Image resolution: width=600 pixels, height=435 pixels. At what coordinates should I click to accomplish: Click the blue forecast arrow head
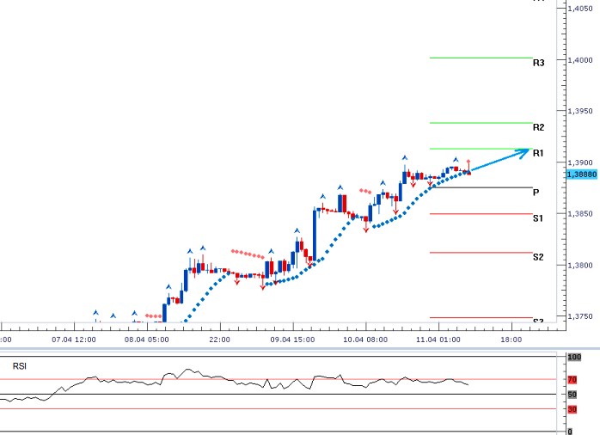pyautogui.click(x=524, y=151)
